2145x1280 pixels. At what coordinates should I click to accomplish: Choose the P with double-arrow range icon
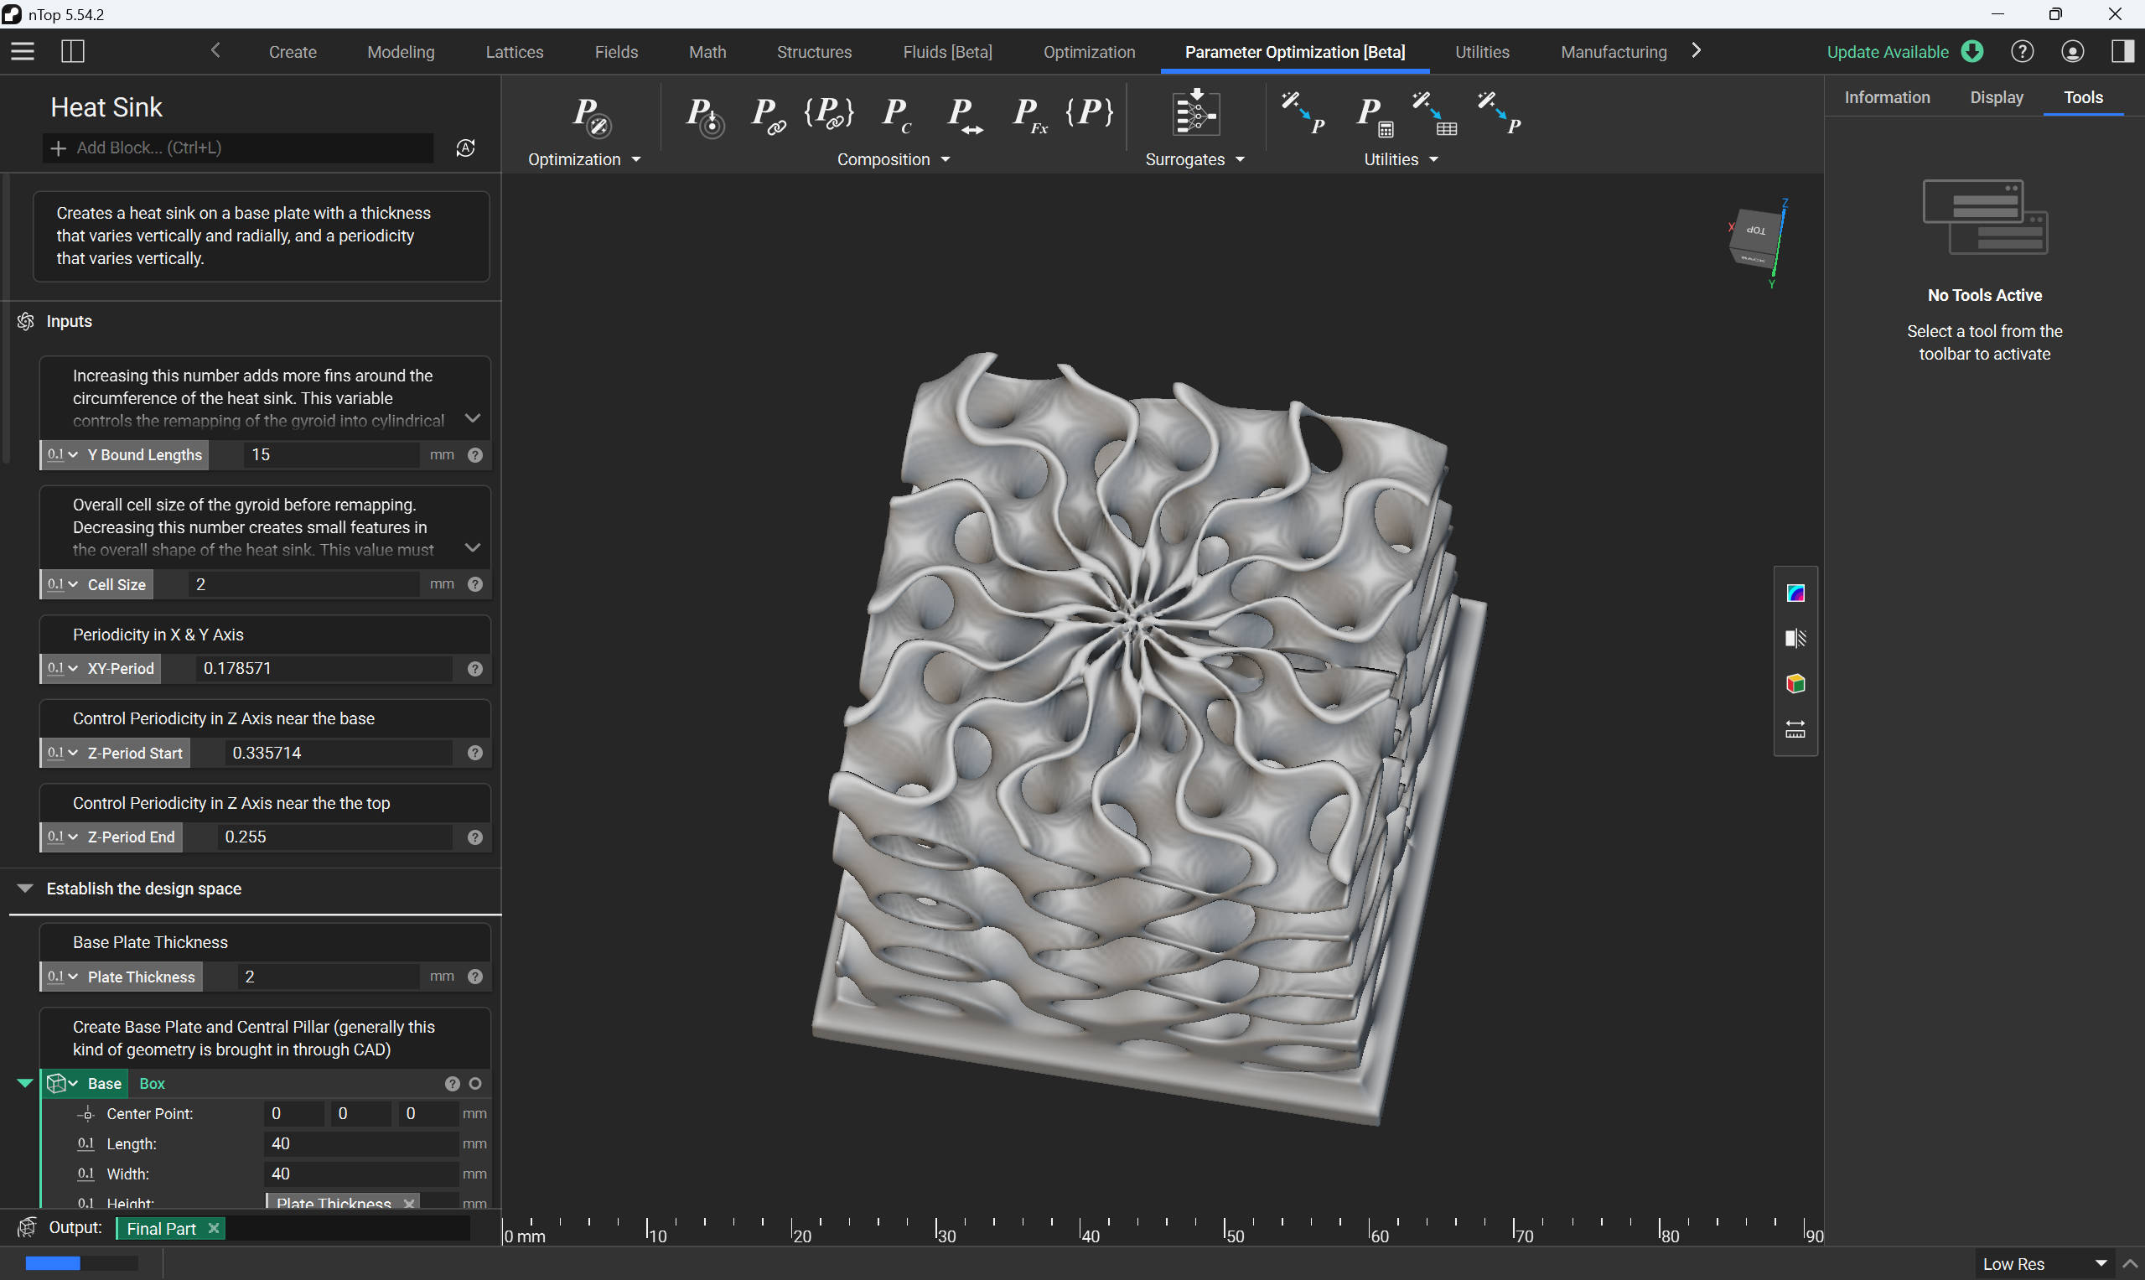963,116
